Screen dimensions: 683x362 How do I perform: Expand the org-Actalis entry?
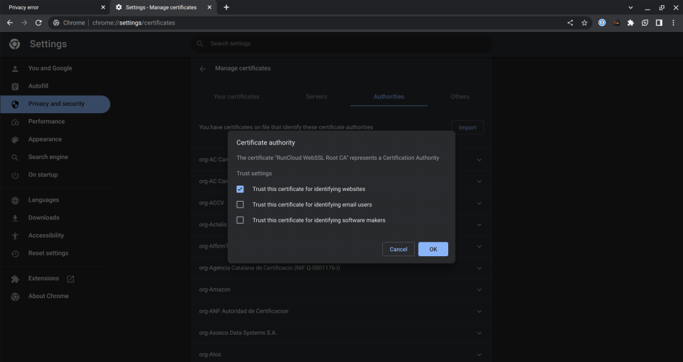[479, 225]
